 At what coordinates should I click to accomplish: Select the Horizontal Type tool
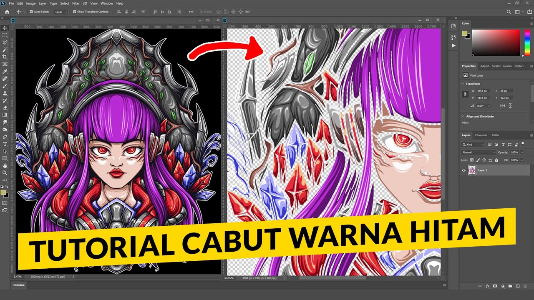click(5, 144)
